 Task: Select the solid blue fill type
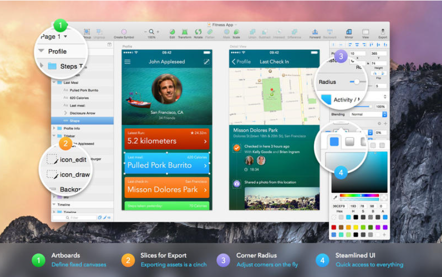click(334, 141)
